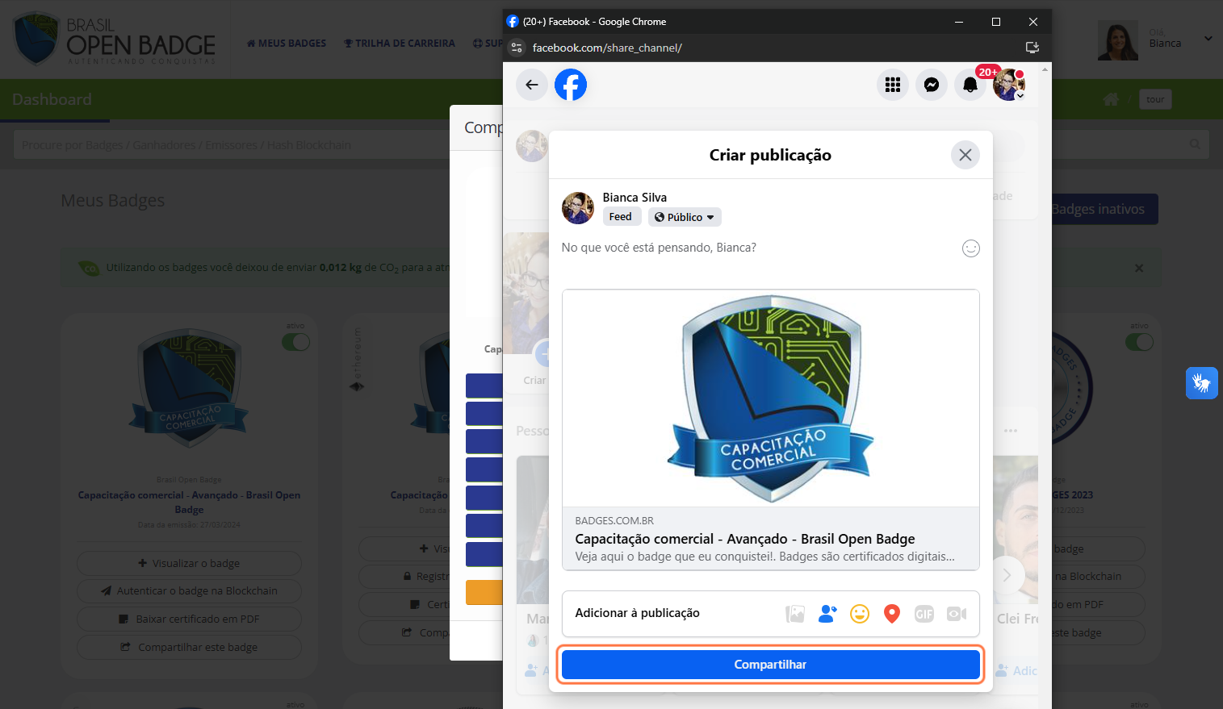This screenshot has height=709, width=1223.
Task: Open the Facebook menu grid icon
Action: coord(893,85)
